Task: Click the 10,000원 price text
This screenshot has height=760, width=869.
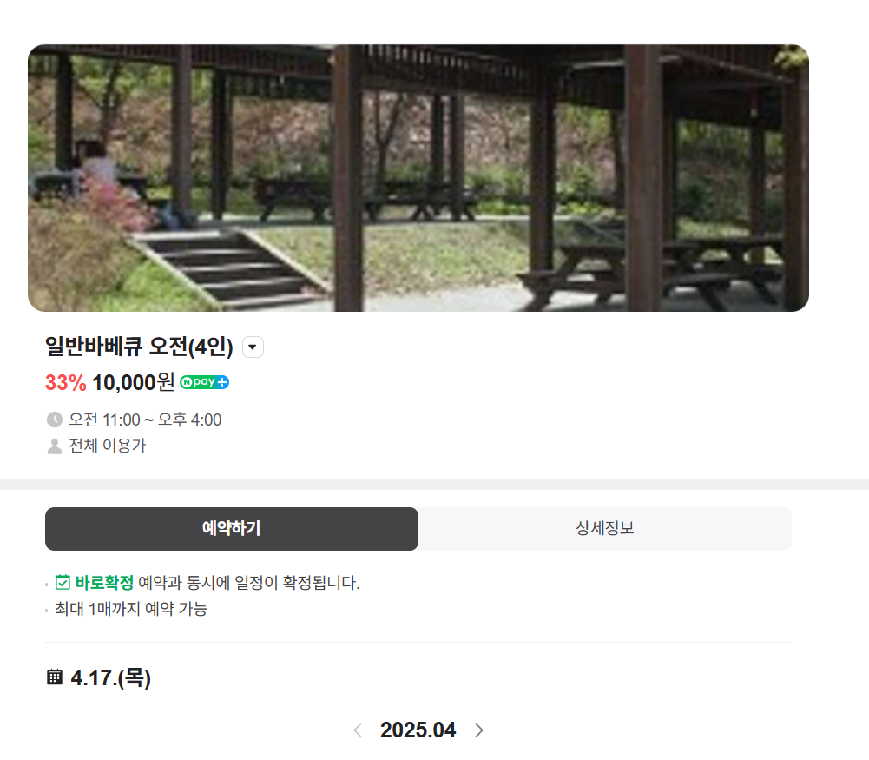Action: pyautogui.click(x=133, y=382)
